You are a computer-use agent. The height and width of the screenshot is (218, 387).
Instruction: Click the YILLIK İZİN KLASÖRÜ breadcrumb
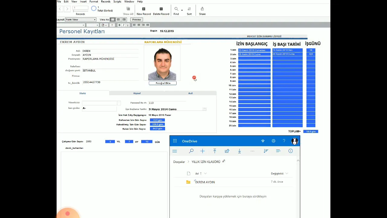click(206, 162)
